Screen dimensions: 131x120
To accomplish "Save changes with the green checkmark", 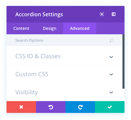I will tap(110, 107).
